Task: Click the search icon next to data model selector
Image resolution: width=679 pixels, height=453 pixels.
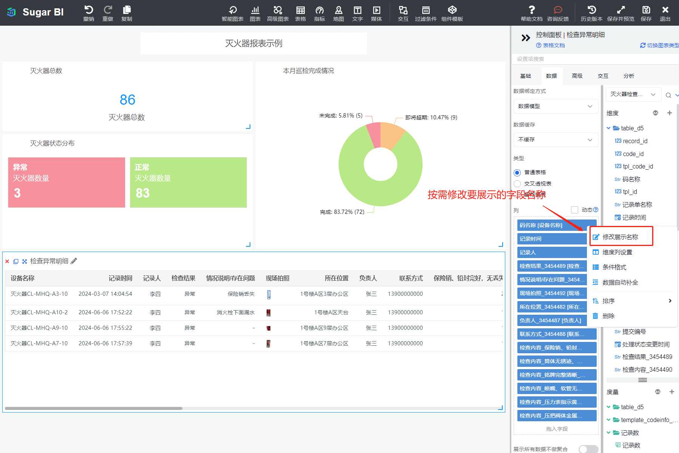Action: tap(668, 95)
